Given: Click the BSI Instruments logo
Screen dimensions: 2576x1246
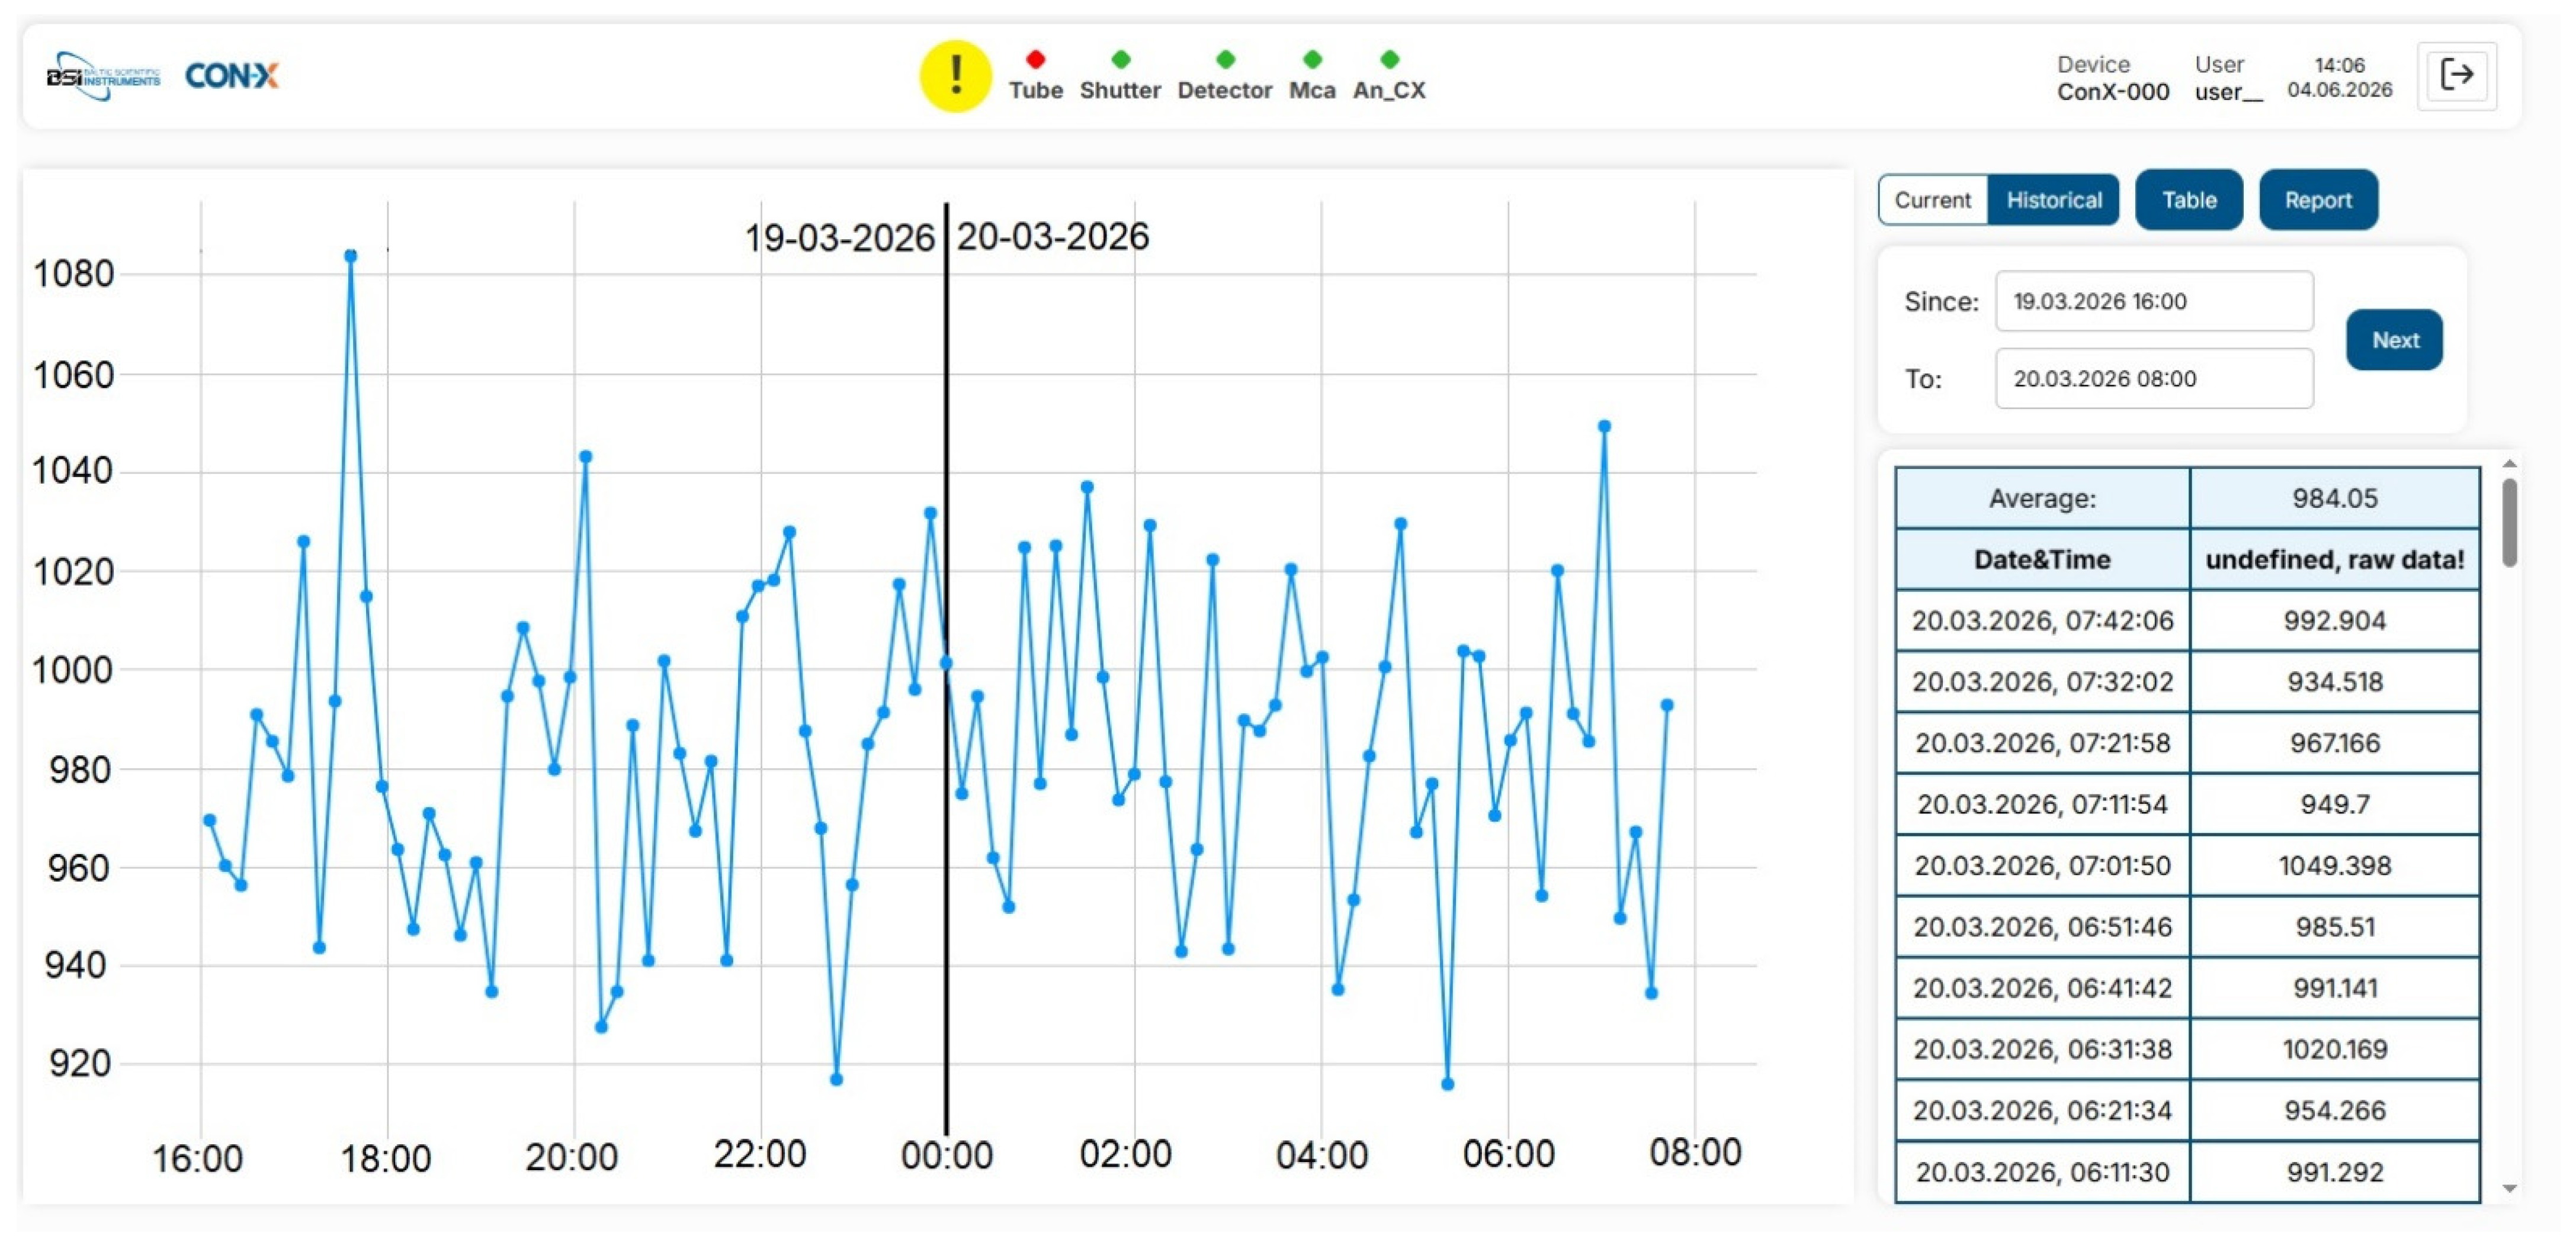Looking at the screenshot, I should [104, 76].
